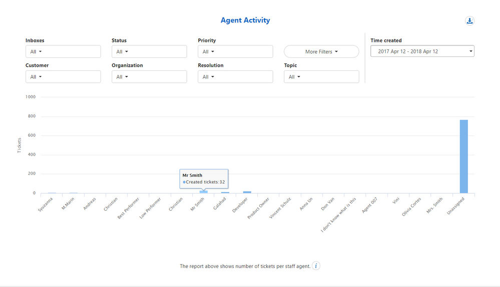
Task: Open the Inboxes filter dropdown
Action: pyautogui.click(x=63, y=51)
